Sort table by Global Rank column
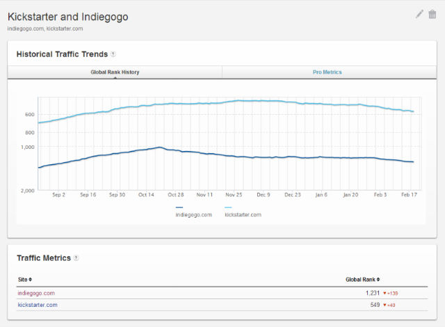Image resolution: width=445 pixels, height=327 pixels. (x=362, y=280)
